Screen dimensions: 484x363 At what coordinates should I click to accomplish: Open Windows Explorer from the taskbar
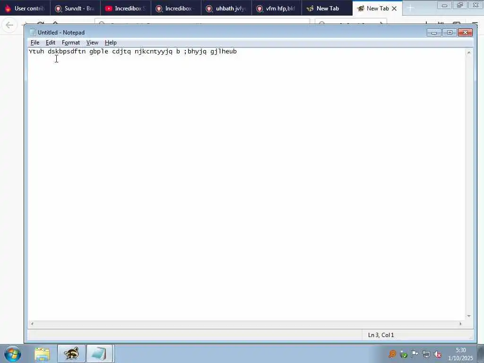[x=42, y=354]
